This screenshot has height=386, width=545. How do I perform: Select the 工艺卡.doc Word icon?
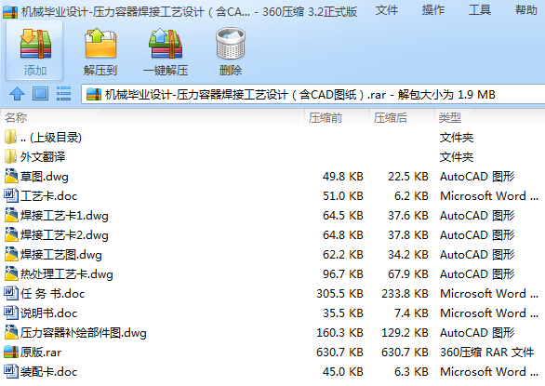coord(11,195)
